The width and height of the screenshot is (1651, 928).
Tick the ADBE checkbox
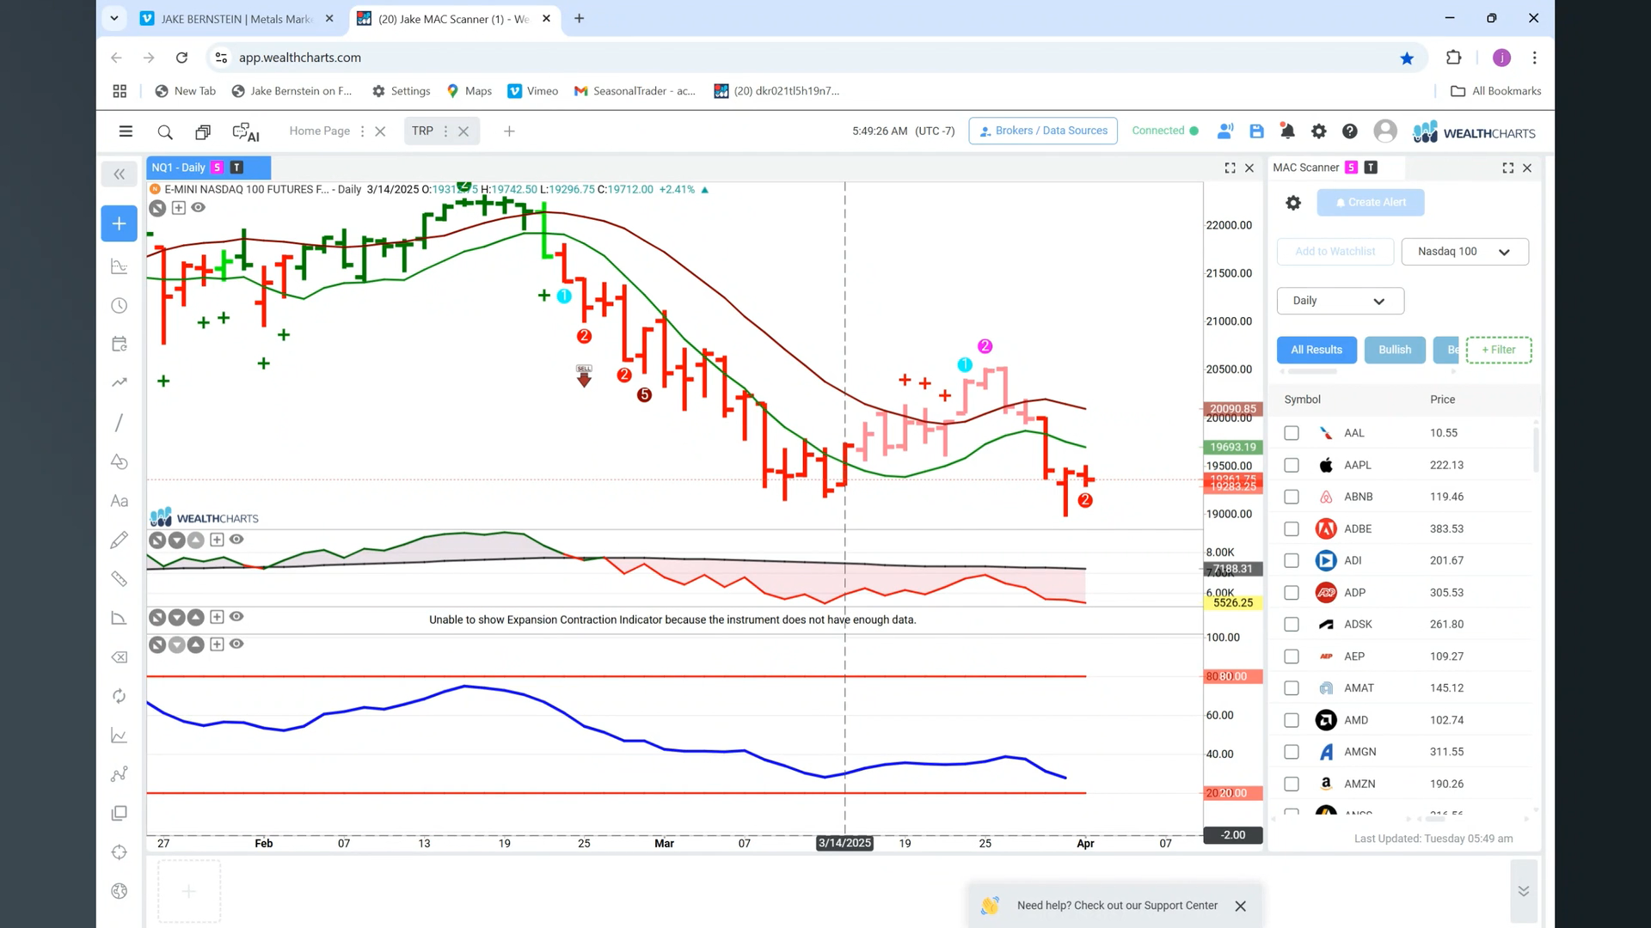click(1292, 528)
